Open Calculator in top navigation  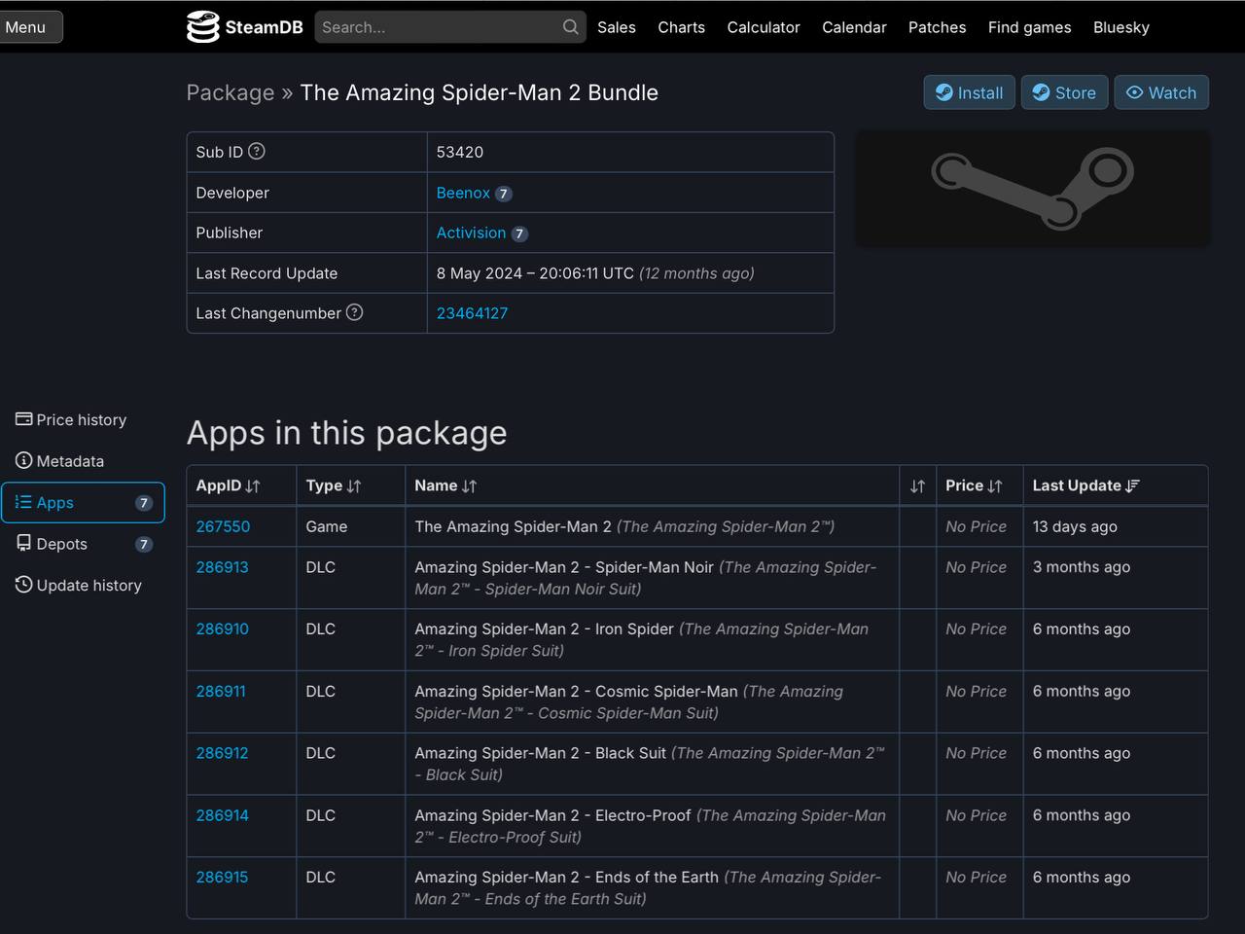tap(764, 27)
